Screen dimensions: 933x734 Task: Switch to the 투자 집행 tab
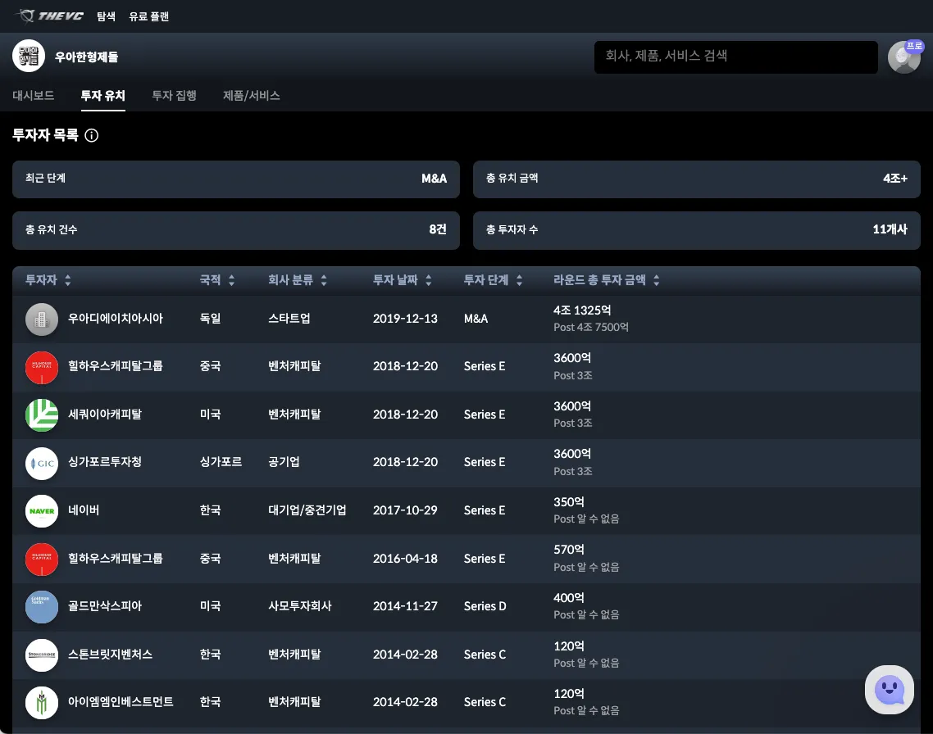click(174, 95)
